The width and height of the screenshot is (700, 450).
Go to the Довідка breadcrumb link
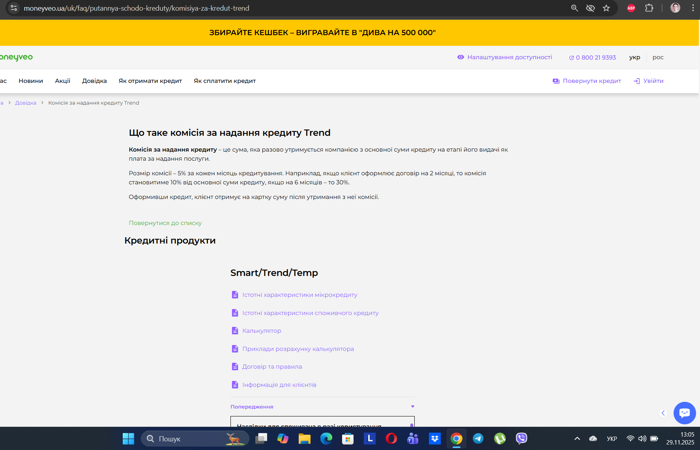pyautogui.click(x=26, y=103)
